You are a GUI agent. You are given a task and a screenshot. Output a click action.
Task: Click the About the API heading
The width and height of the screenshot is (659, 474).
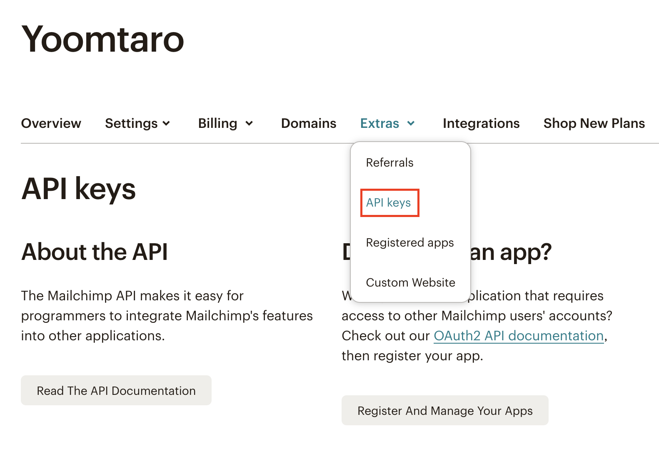(x=95, y=252)
